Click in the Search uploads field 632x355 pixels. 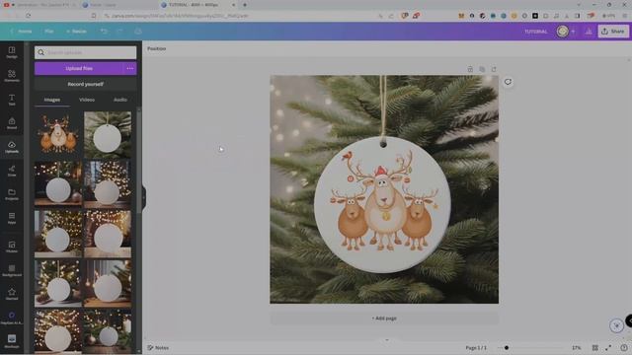pyautogui.click(x=86, y=52)
